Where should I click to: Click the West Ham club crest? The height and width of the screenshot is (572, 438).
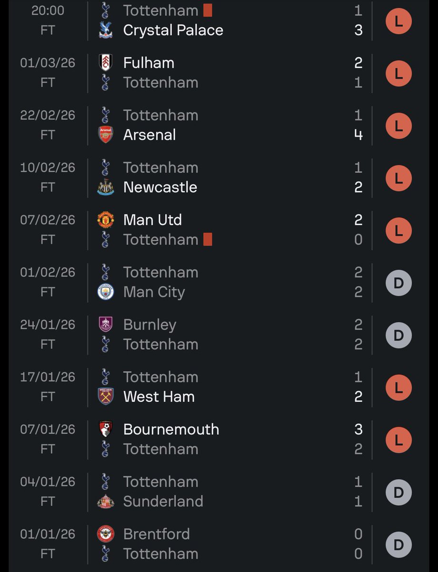106,397
